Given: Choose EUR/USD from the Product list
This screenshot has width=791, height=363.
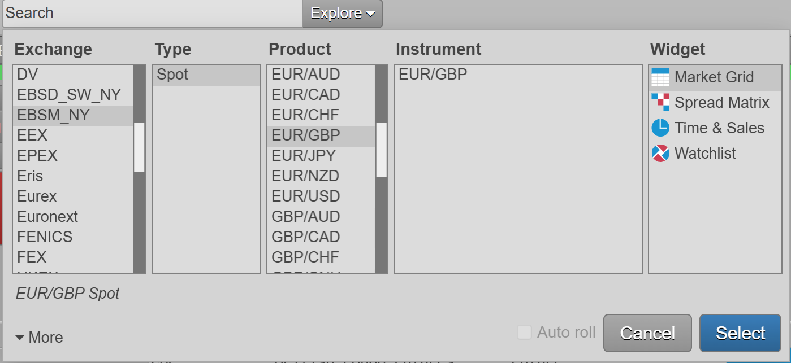Looking at the screenshot, I should pyautogui.click(x=306, y=196).
